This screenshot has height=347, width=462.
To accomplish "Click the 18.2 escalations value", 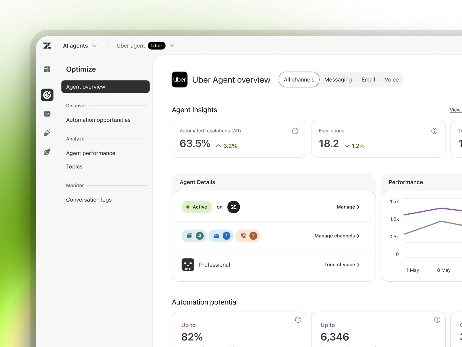I will [x=329, y=143].
